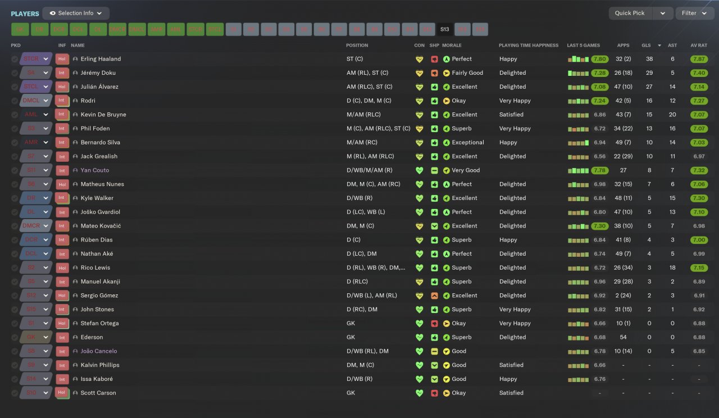Click Rico Lewis's 7.15 average rating
This screenshot has height=418, width=719.
pos(699,268)
